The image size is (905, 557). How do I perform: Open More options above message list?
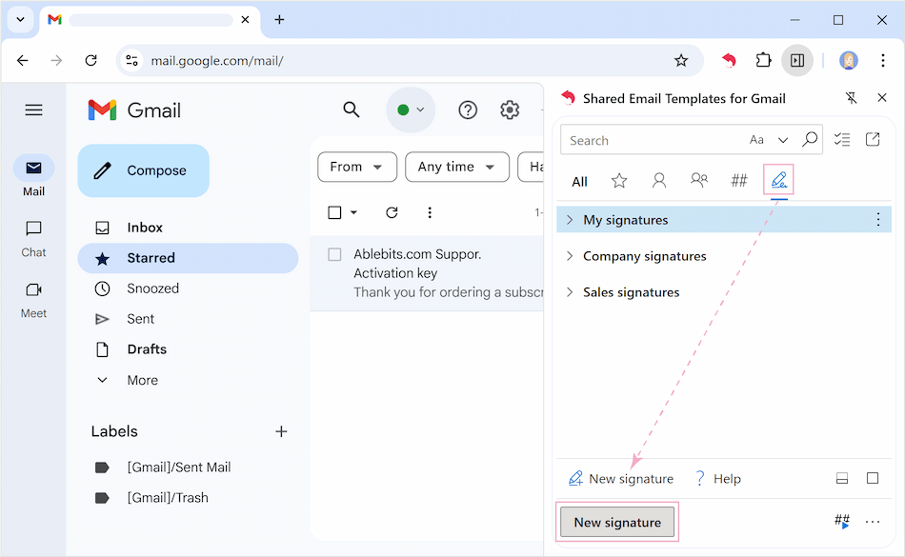click(430, 212)
